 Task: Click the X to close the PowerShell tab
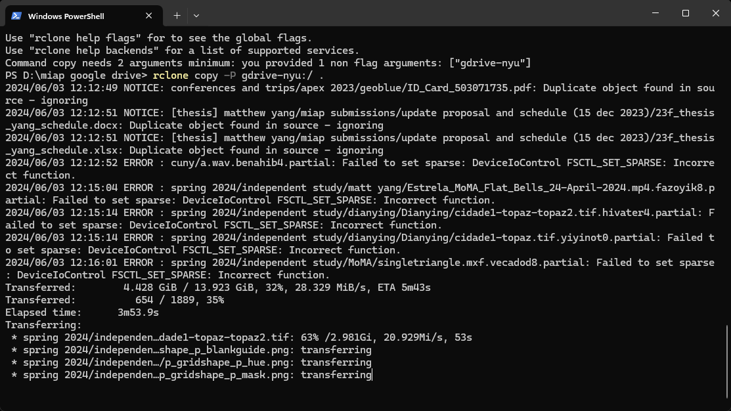pyautogui.click(x=148, y=15)
